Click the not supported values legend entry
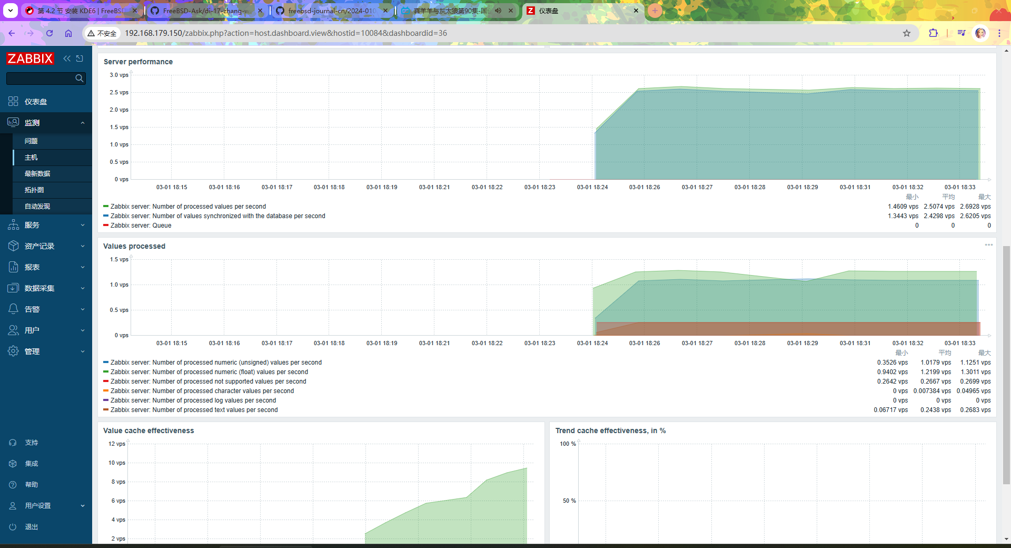 pos(208,381)
